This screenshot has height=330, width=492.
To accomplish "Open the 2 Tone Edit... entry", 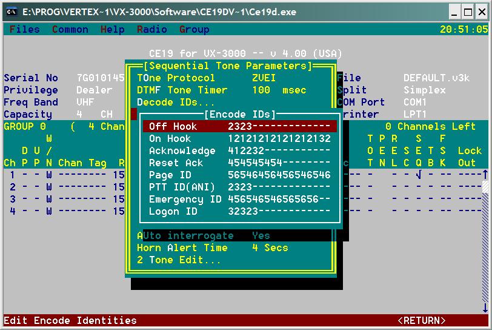I will point(179,260).
